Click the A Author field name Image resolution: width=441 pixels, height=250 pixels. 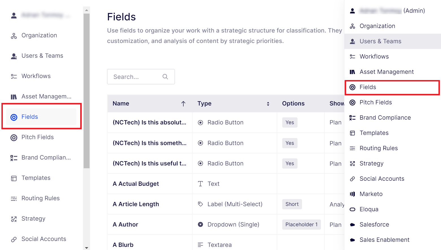(x=125, y=225)
